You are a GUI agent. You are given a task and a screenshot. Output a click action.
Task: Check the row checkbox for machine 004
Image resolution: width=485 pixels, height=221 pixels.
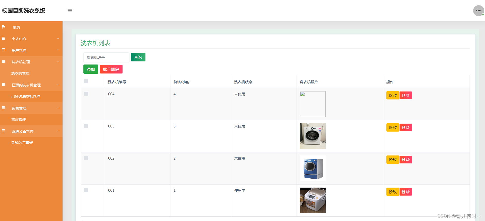point(86,94)
